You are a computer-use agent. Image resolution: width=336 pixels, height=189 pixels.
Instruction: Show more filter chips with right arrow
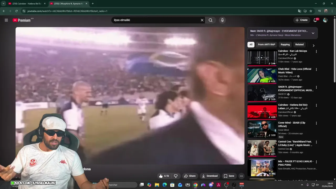313,45
